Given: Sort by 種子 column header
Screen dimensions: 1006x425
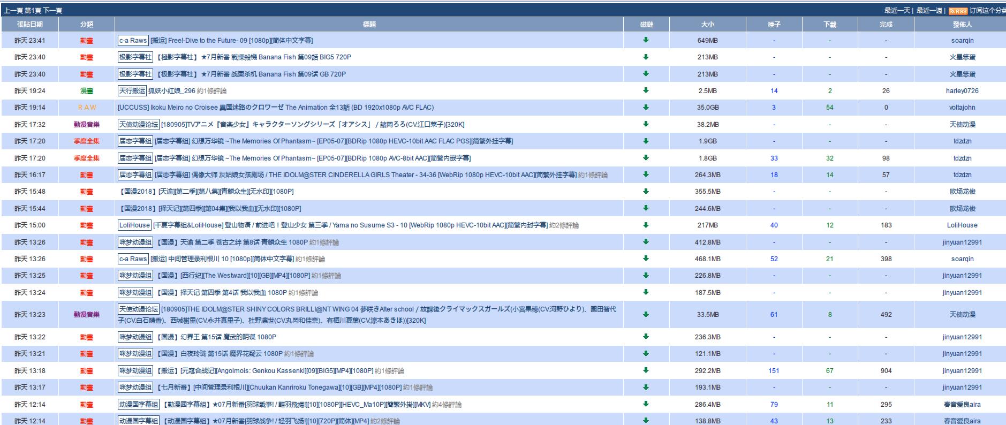Looking at the screenshot, I should tap(774, 24).
